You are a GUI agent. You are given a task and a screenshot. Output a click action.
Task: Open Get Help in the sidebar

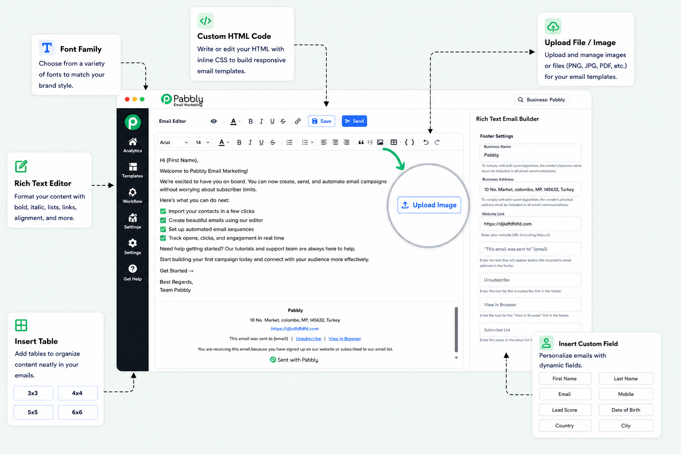tap(133, 273)
